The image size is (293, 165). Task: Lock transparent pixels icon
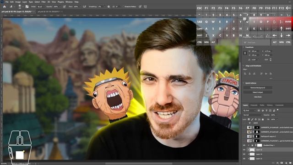point(249,119)
